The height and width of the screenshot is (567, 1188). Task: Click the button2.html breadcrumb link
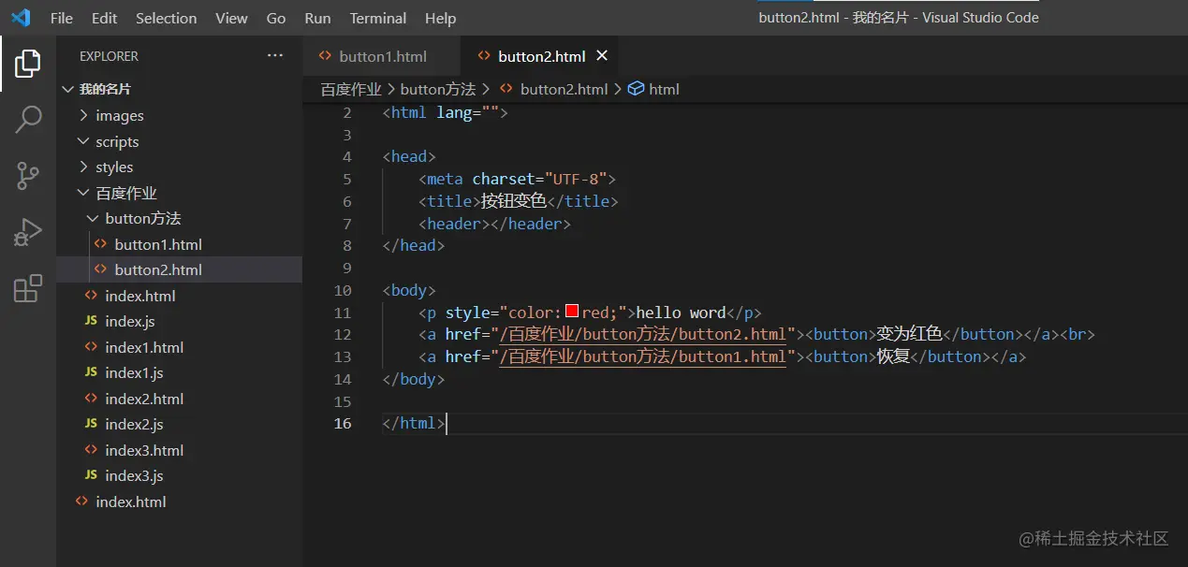564,89
